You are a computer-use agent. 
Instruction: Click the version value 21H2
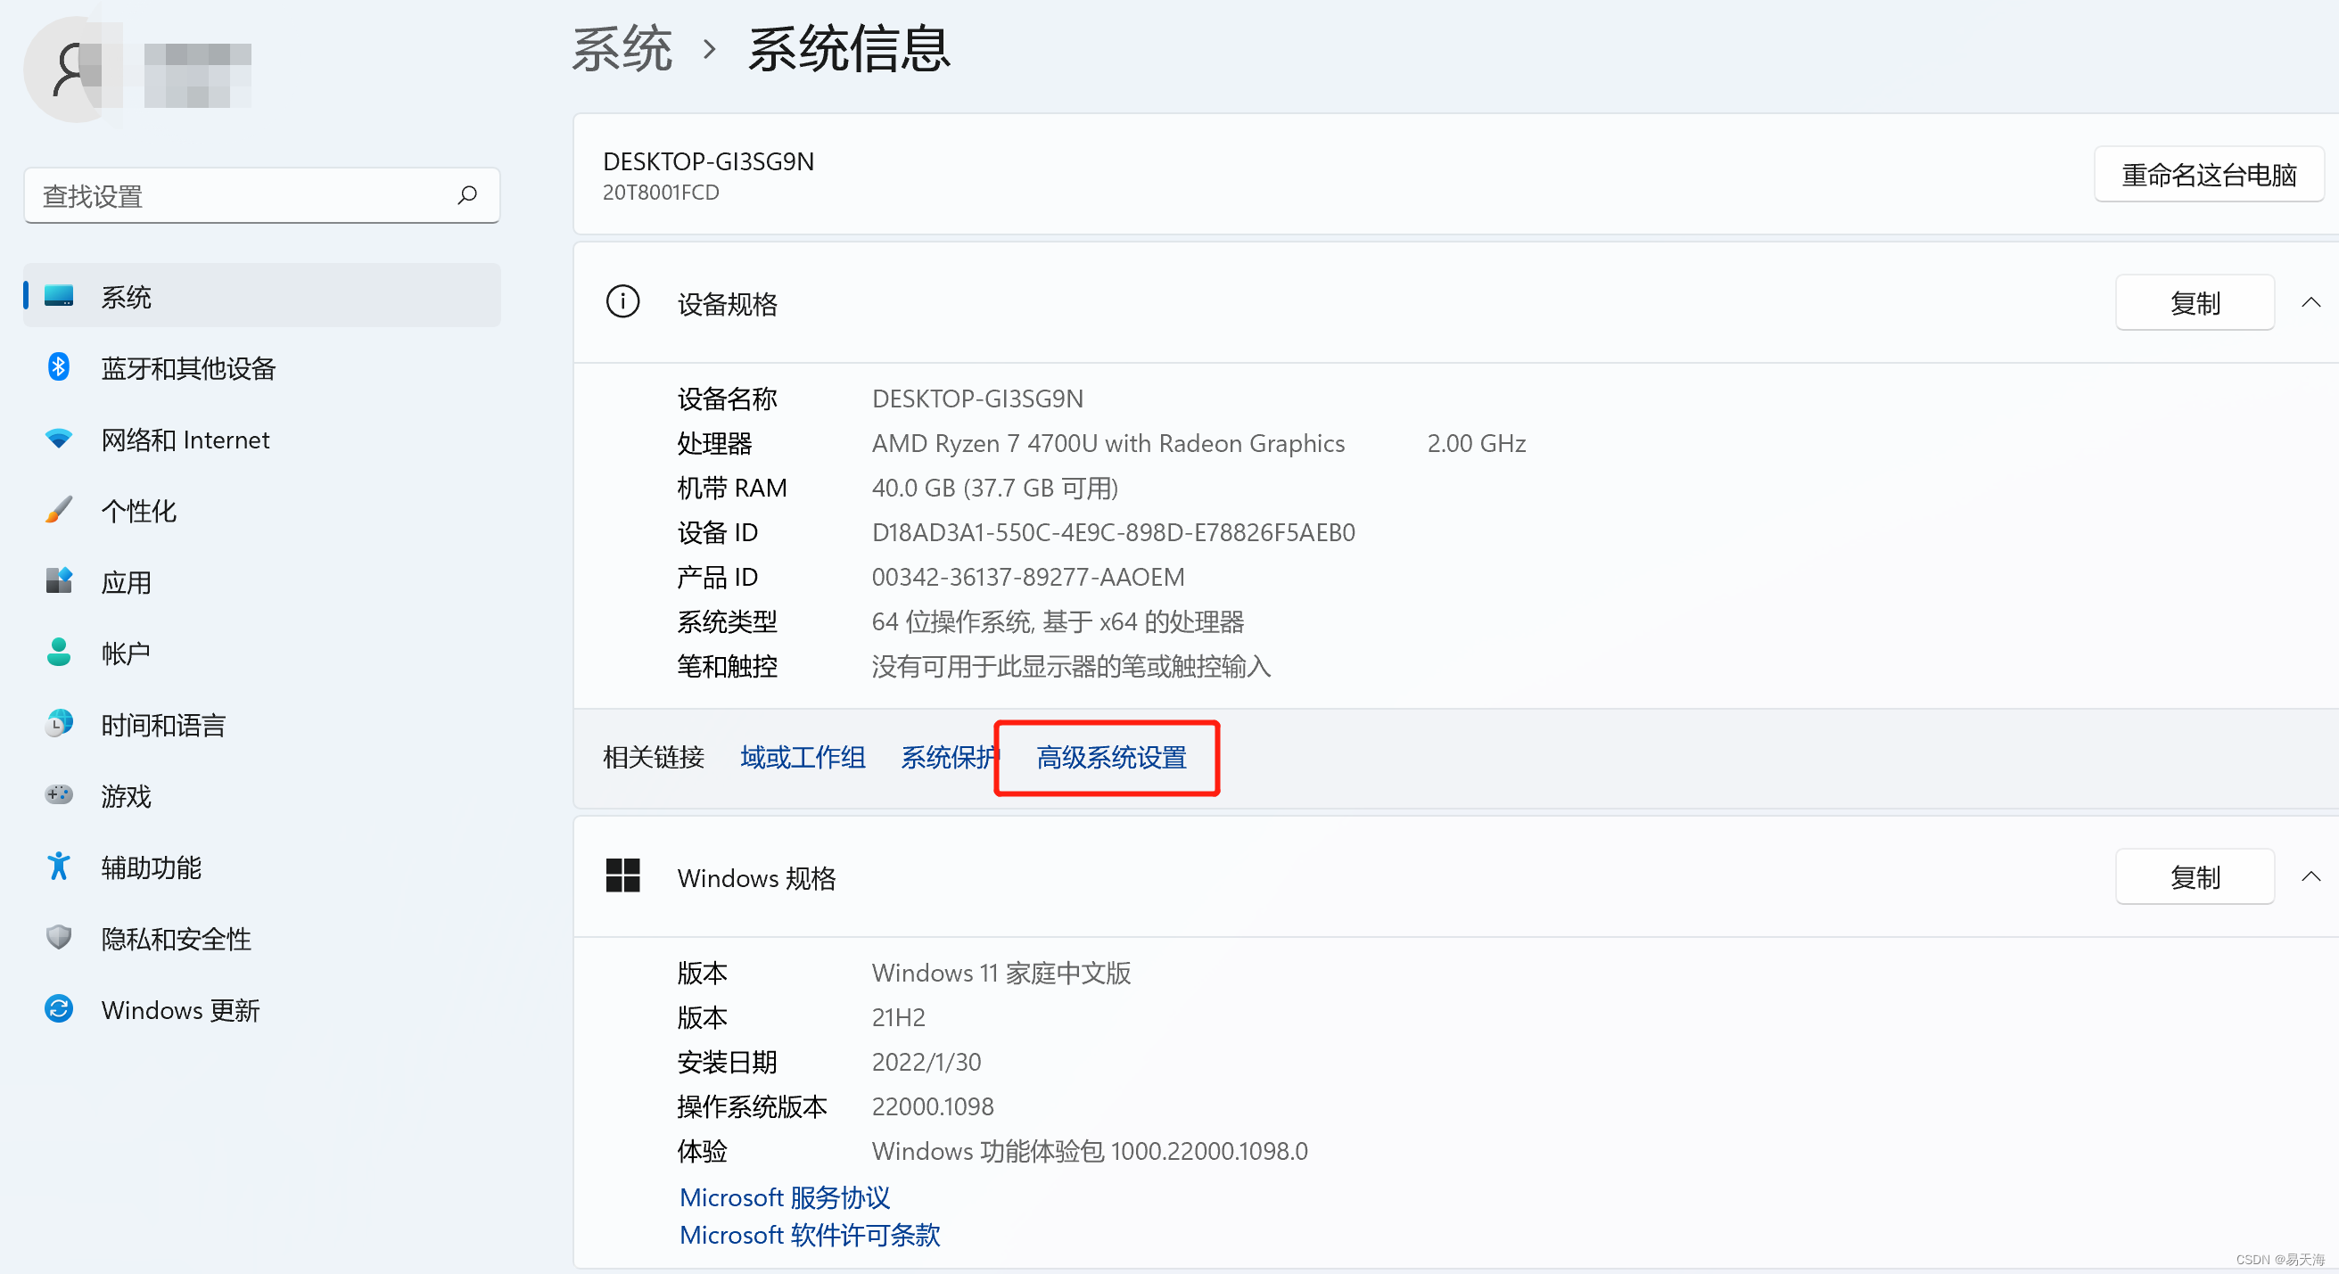[x=898, y=1017]
